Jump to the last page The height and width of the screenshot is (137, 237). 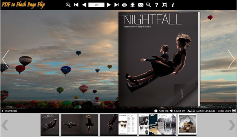click(x=116, y=5)
